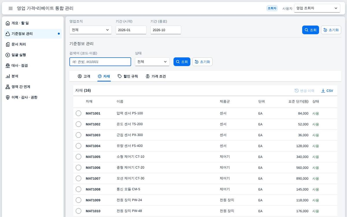The width and height of the screenshot is (347, 217).
Task: Click material name 통신 모듈 CM-5
Action: tap(128, 189)
